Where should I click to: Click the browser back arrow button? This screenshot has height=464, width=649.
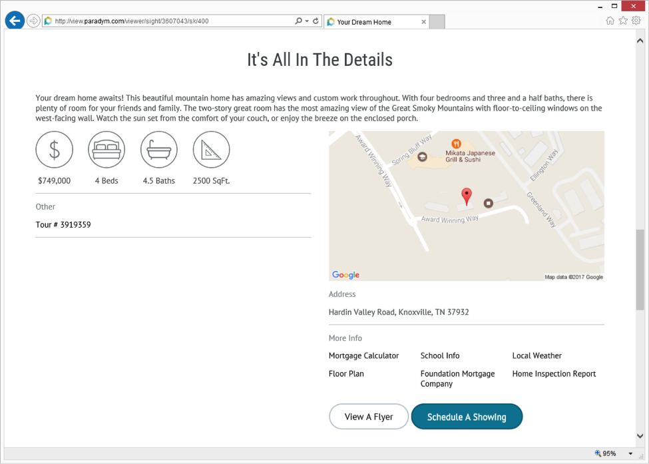tap(15, 21)
